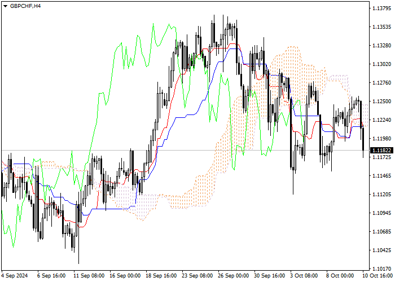Click the 3 Oct 08:00 time label

point(304,275)
